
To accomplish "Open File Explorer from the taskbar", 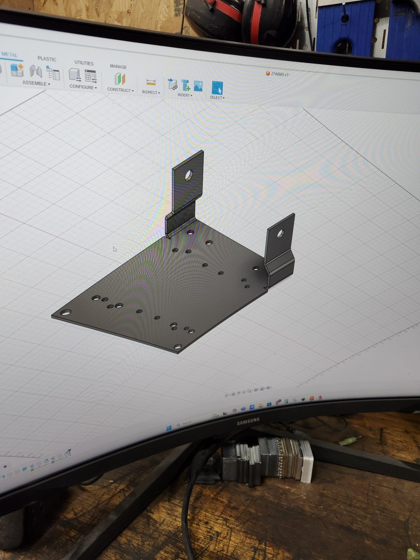I will coord(261,405).
